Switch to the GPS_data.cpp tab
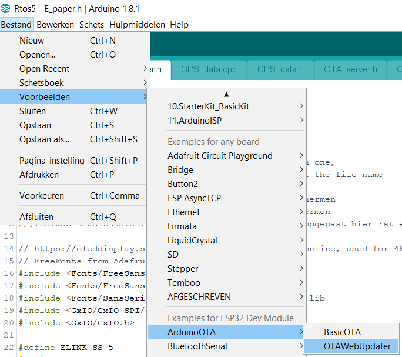Image resolution: width=402 pixels, height=357 pixels. click(209, 69)
